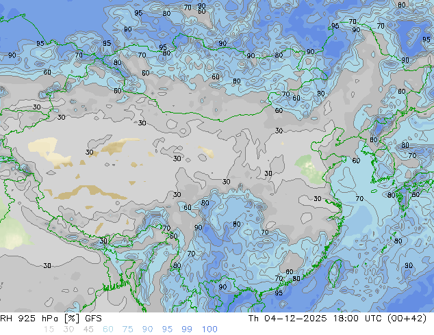Click the legend value 99 in bottom scale

click(187, 330)
